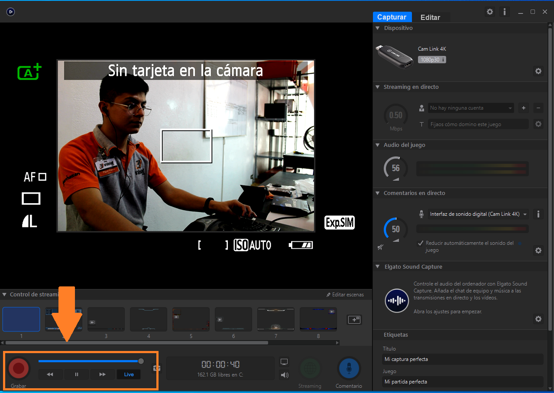Screen dimensions: 554x393
Task: Take a snapshot with the camera icon
Action: pos(156,368)
